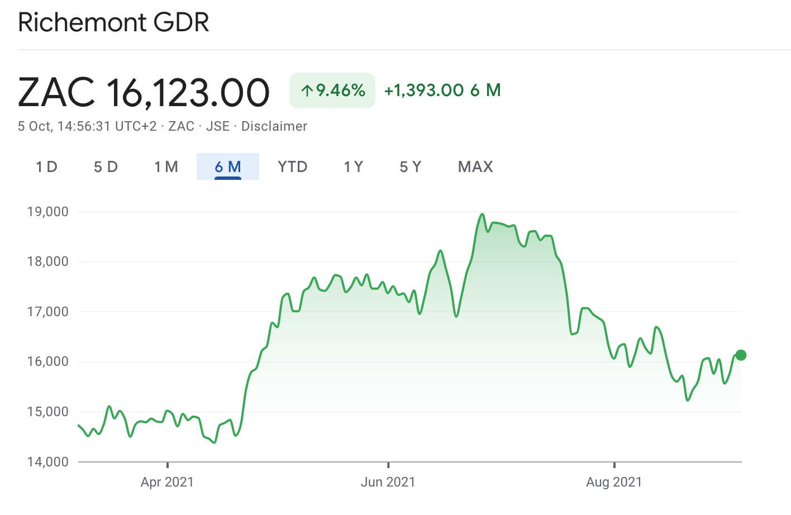This screenshot has width=791, height=515.
Task: Select the 6 M range tab
Action: coord(228,166)
